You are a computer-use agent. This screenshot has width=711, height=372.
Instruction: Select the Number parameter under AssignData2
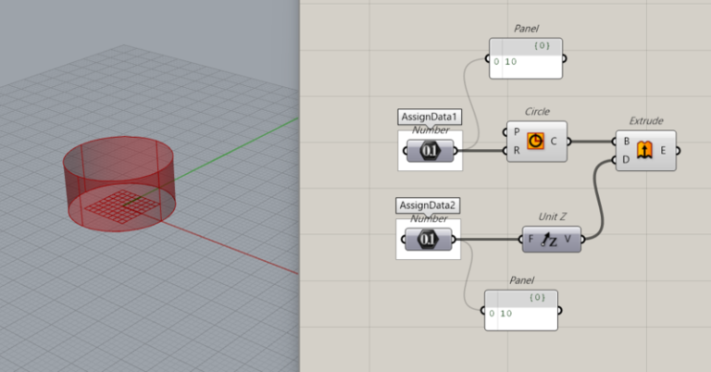429,241
